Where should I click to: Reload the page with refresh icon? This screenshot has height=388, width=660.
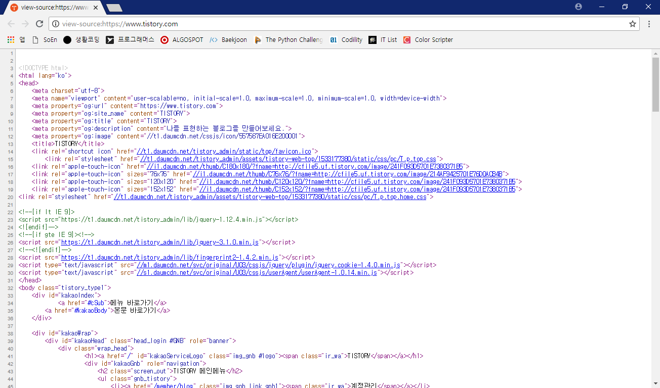pos(39,24)
